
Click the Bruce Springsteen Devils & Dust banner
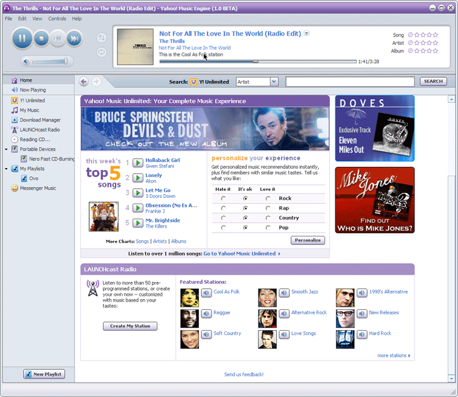[205, 128]
